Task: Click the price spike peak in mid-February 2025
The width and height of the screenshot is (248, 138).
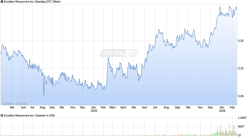Action: tap(108, 58)
